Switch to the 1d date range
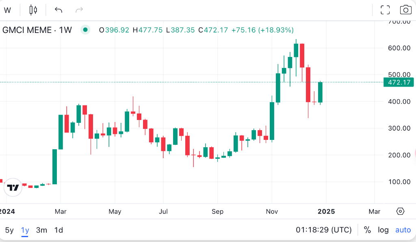 pos(58,230)
